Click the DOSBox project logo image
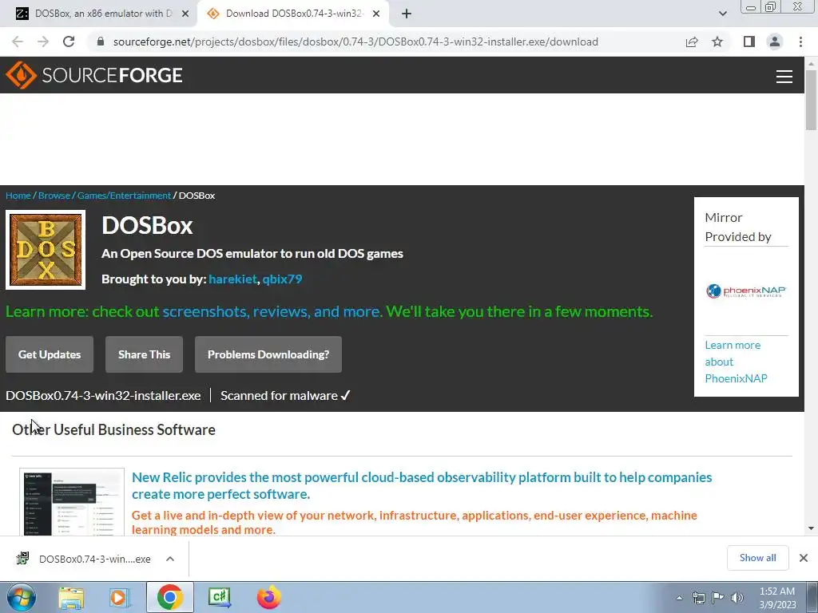This screenshot has height=613, width=818. tap(46, 250)
